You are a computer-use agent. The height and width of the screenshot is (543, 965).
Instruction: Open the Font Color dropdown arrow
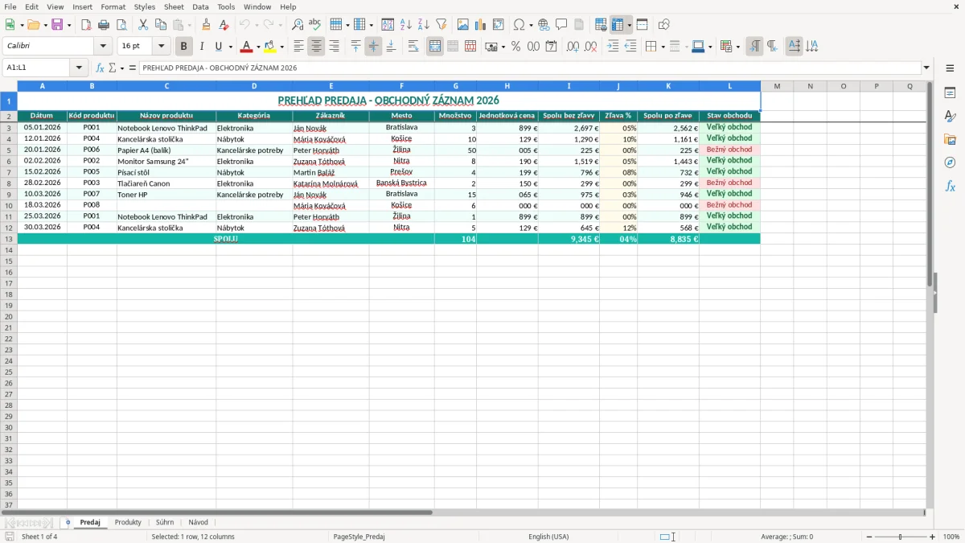click(258, 47)
